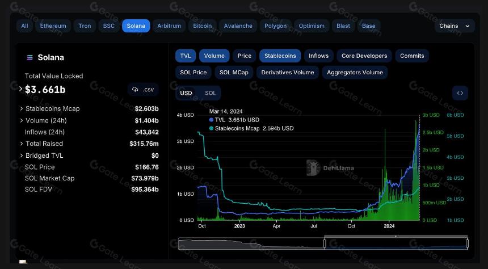The image size is (488, 269).
Task: Toggle the Volume chart series
Action: (214, 56)
